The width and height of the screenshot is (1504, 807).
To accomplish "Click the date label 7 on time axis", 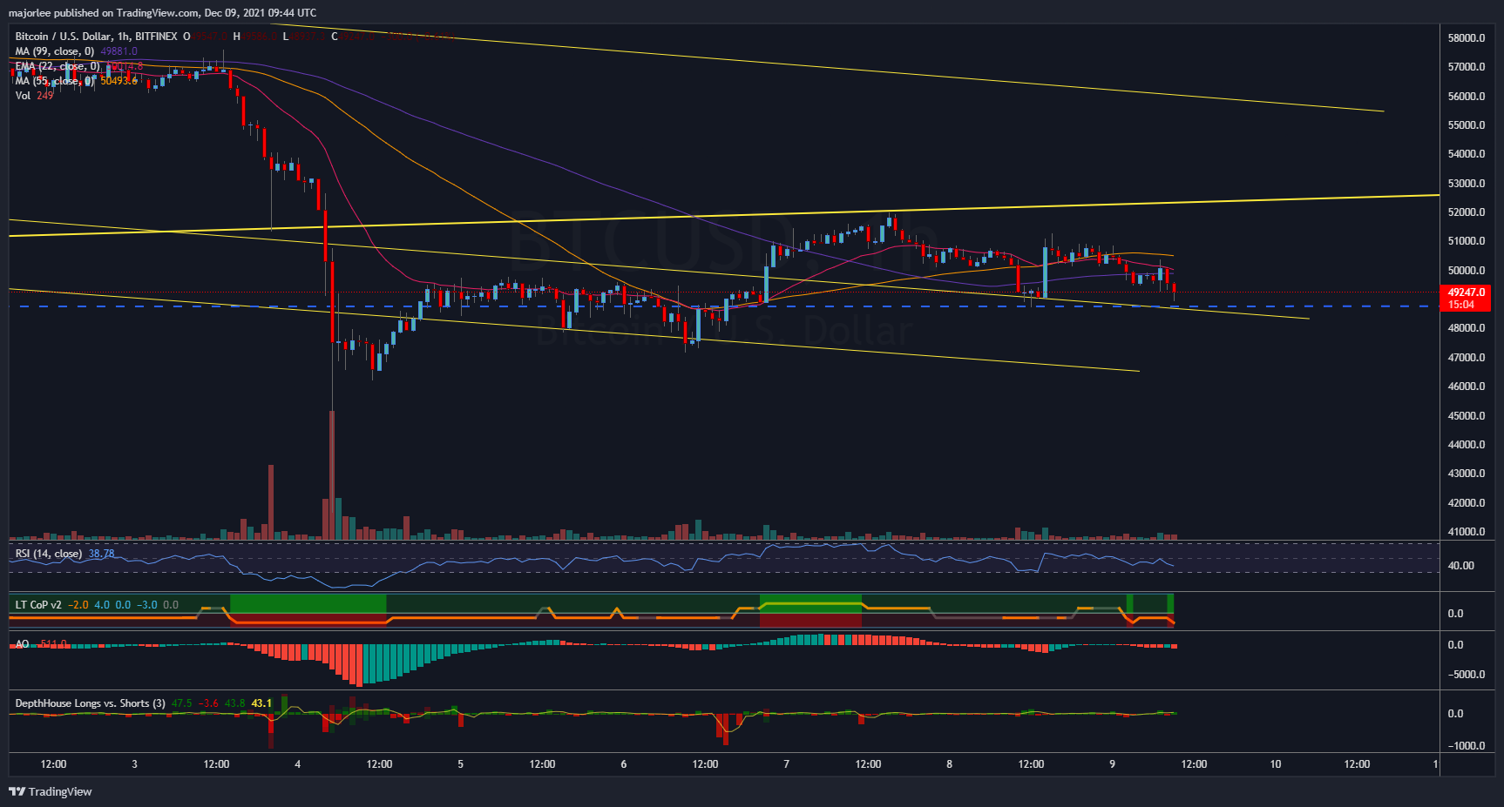I will coord(786,764).
